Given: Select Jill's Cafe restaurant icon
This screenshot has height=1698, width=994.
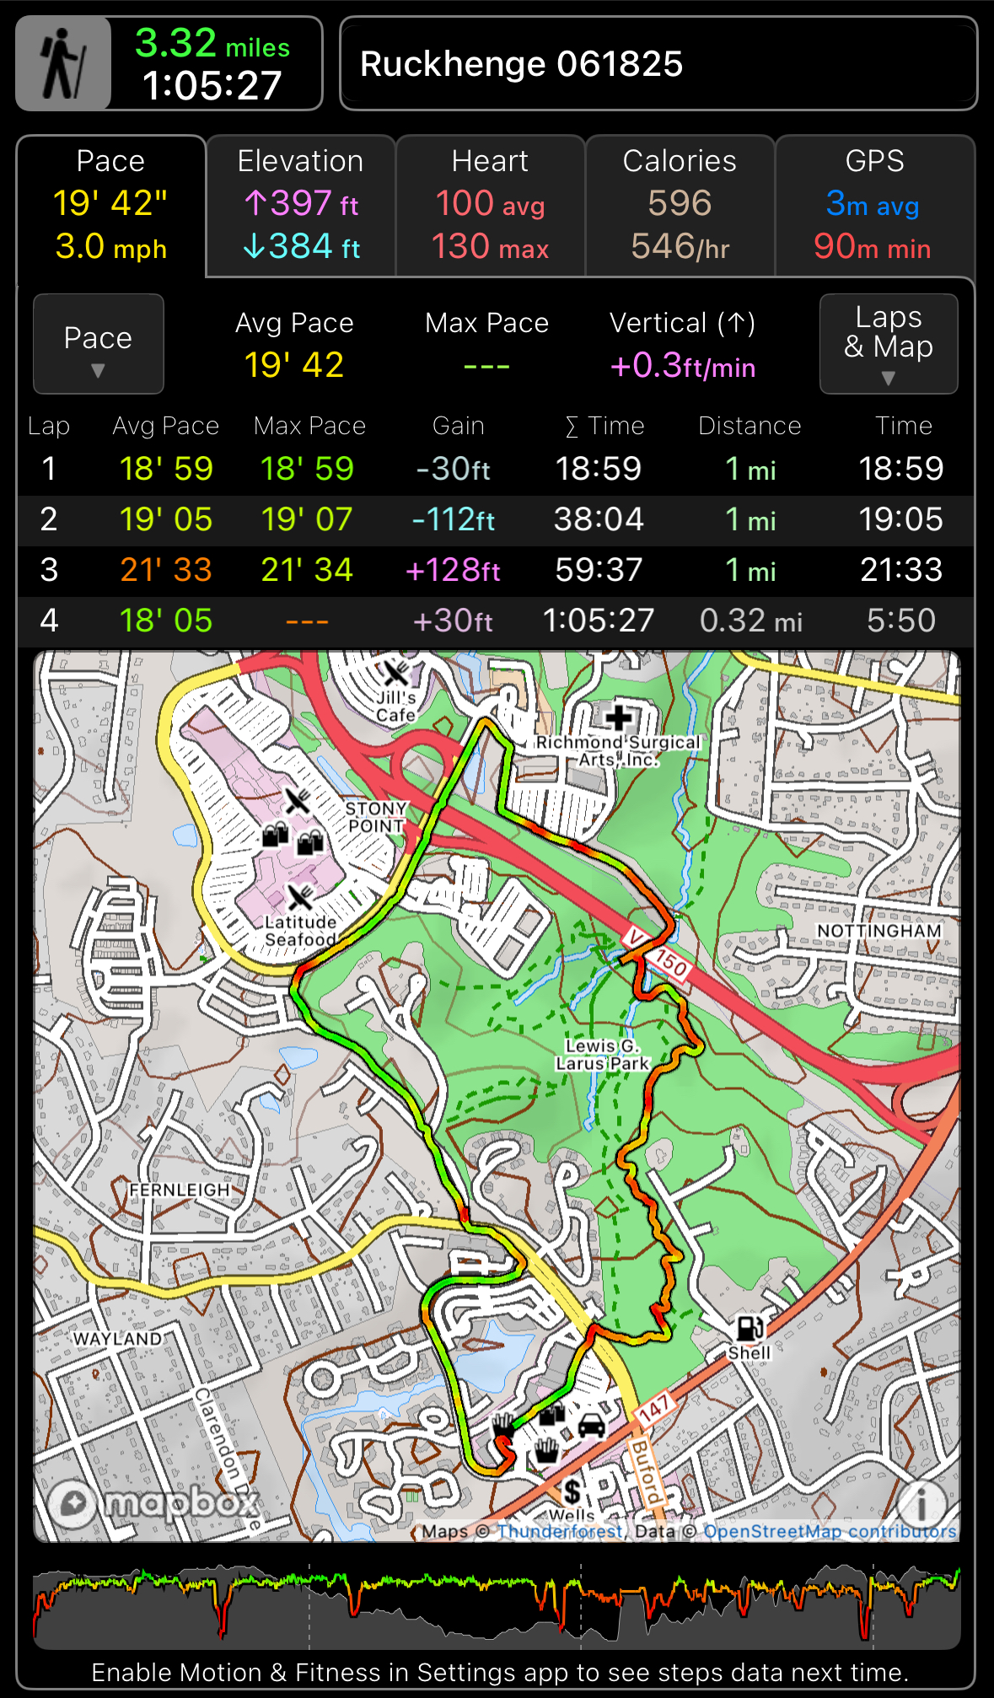Looking at the screenshot, I should (x=395, y=673).
